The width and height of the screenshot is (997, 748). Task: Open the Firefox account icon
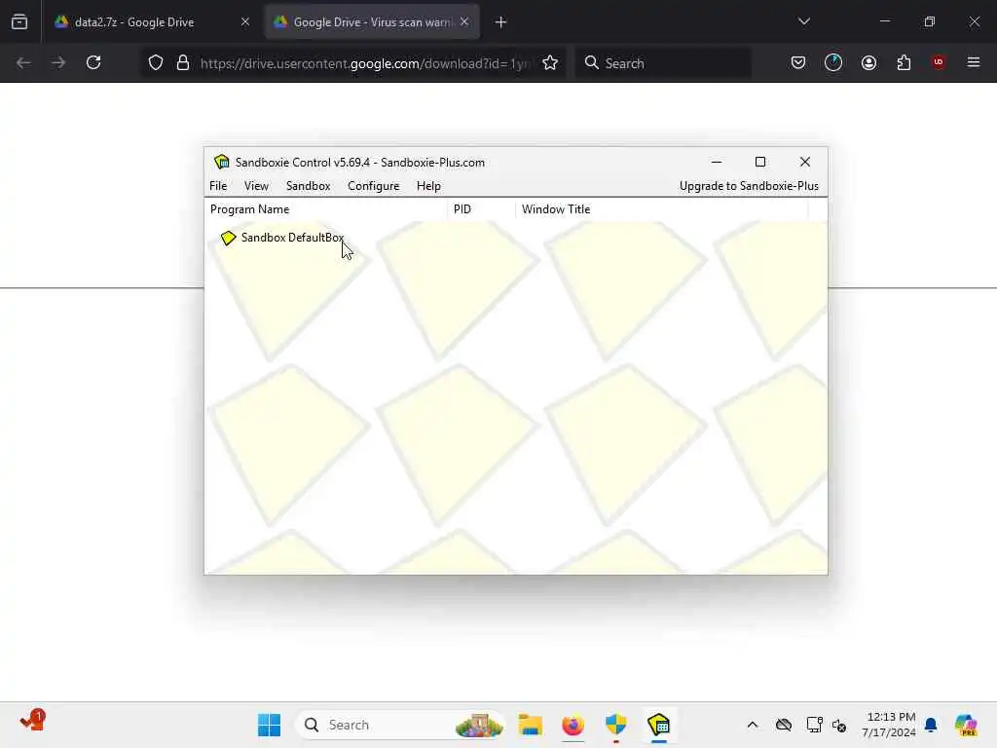[x=868, y=62]
